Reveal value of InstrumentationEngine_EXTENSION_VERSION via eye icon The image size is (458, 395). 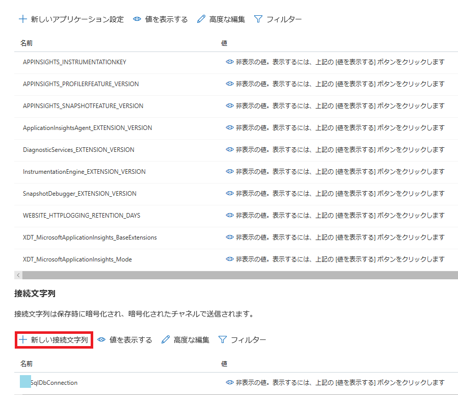pyautogui.click(x=230, y=171)
